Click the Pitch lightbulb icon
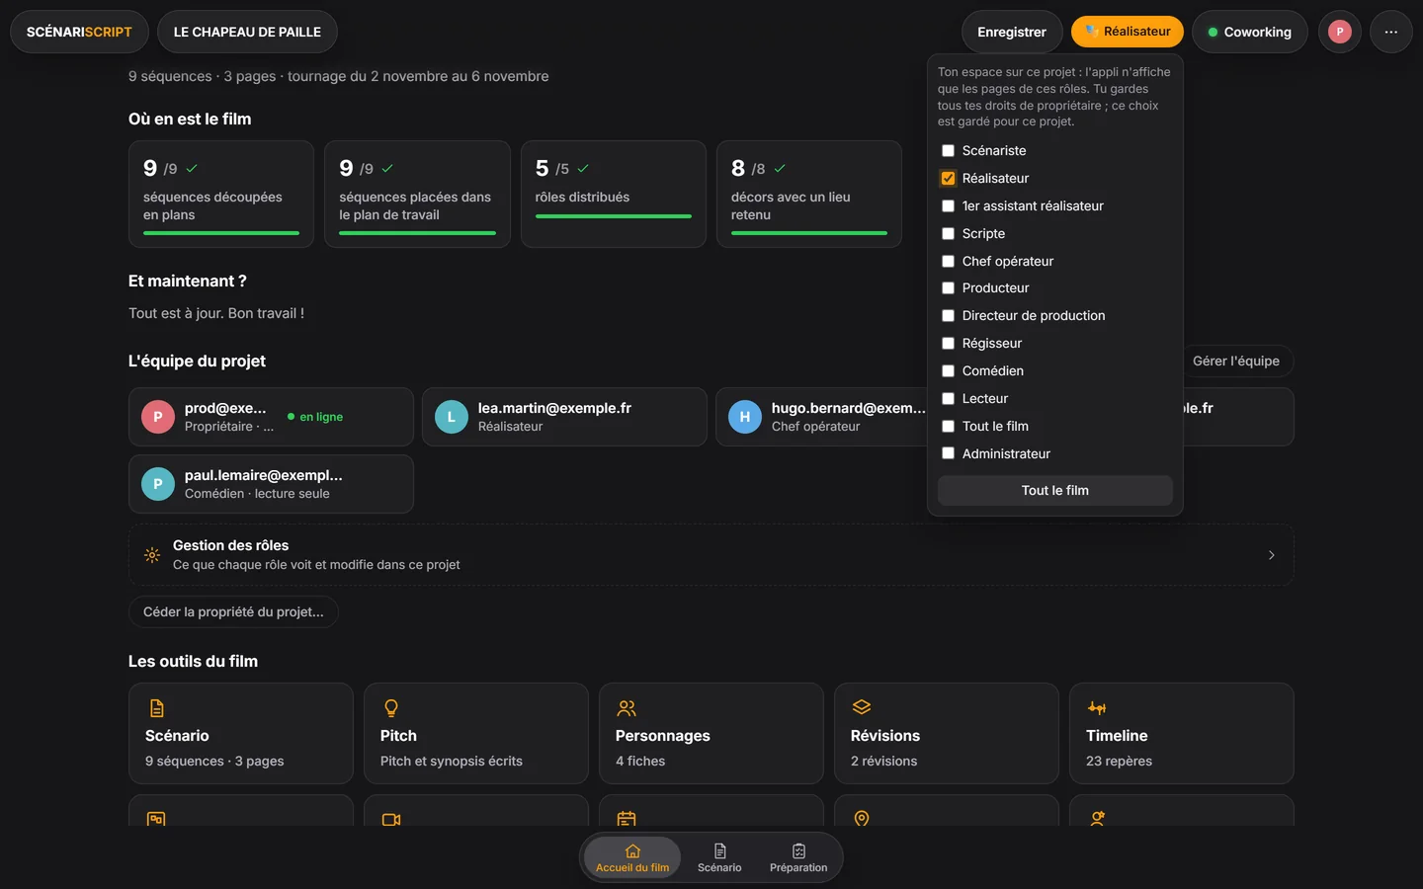Image resolution: width=1423 pixels, height=889 pixels. pos(391,708)
